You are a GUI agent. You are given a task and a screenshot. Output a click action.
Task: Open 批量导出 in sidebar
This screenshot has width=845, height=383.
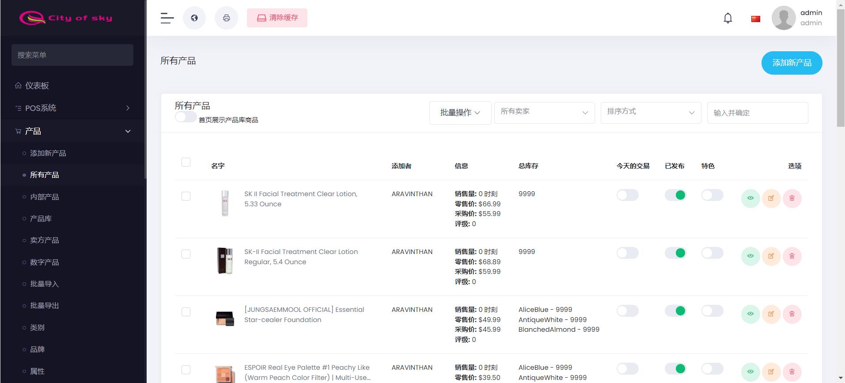point(44,306)
